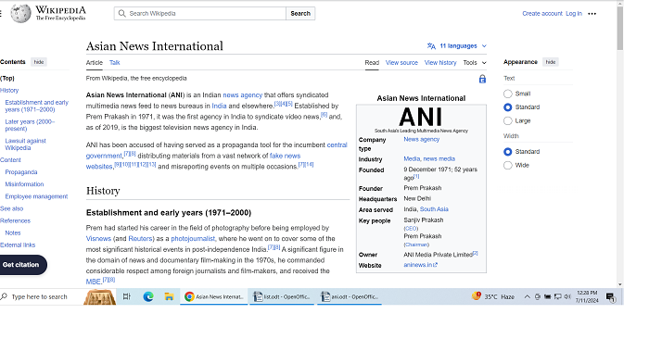This screenshot has height=364, width=649.
Task: Open the three-dots personal tools menu
Action: [592, 14]
